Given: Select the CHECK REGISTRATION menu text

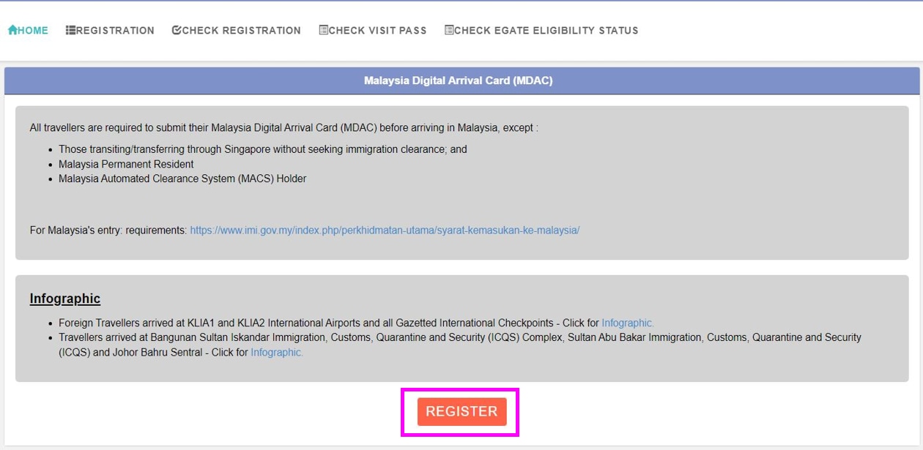Looking at the screenshot, I should 241,31.
